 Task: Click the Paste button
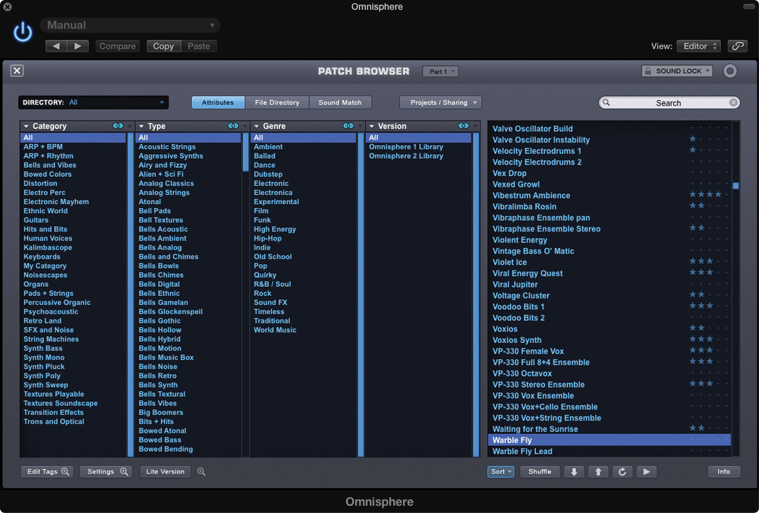point(199,46)
